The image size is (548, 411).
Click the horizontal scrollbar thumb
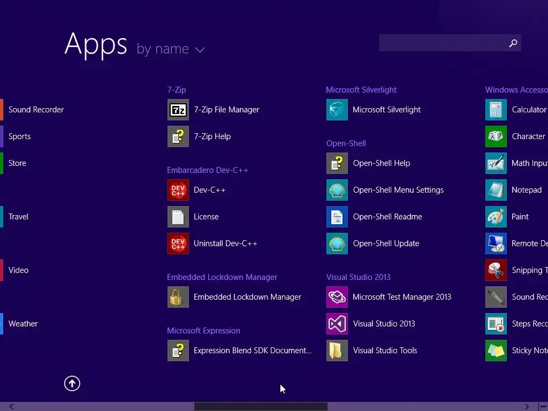261,407
